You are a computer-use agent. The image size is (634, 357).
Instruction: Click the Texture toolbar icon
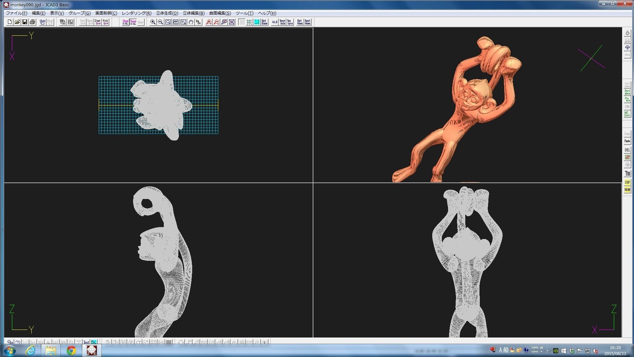[290, 22]
